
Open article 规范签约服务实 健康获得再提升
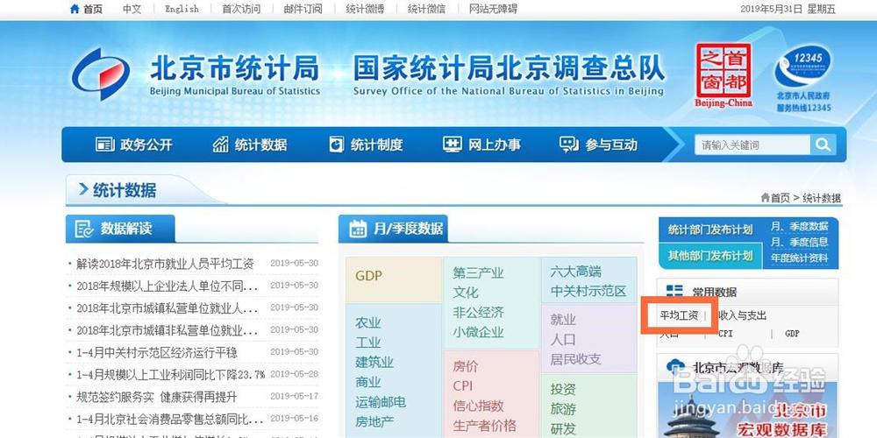(x=157, y=397)
